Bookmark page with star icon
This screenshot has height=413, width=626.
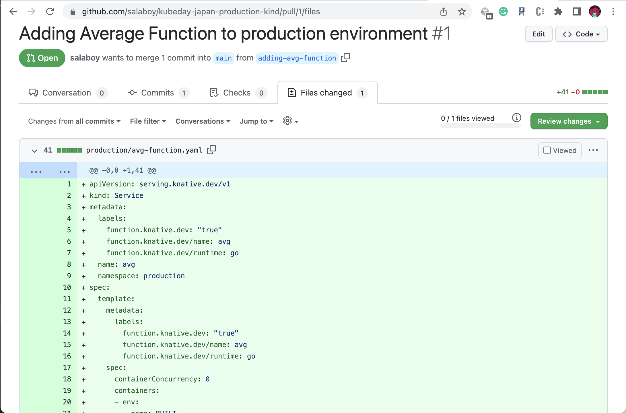462,12
